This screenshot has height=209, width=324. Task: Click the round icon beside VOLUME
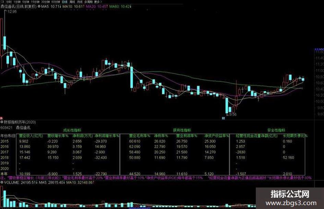[2, 183]
